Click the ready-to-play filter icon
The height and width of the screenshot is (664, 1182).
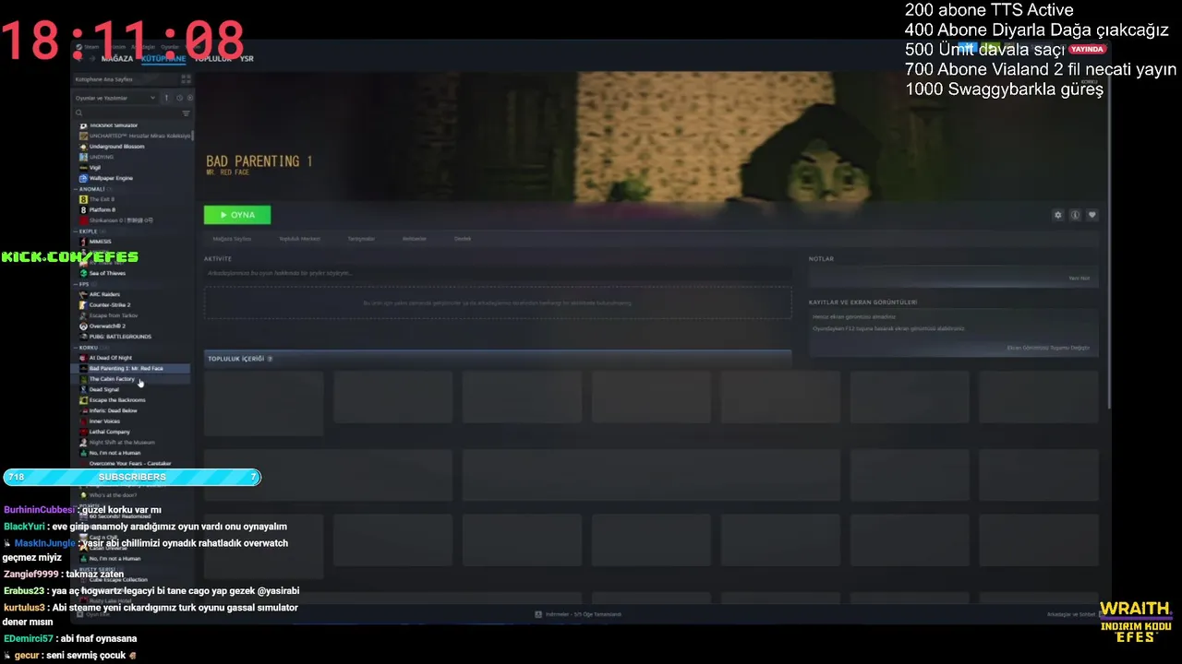190,98
